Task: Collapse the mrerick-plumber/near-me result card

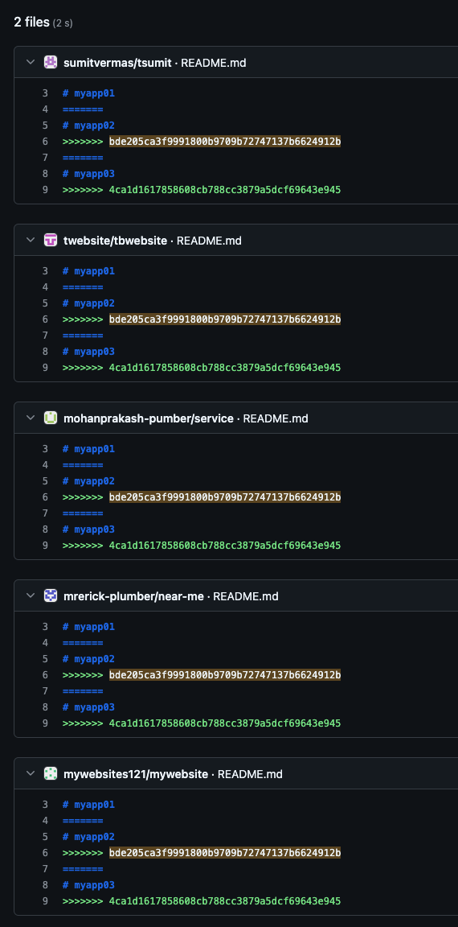Action: 31,596
